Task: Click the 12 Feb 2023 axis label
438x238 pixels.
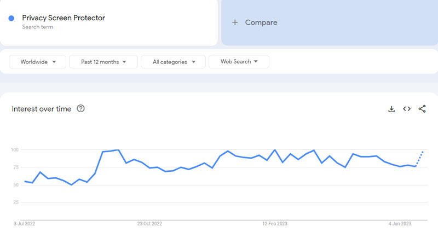Action: pyautogui.click(x=275, y=224)
